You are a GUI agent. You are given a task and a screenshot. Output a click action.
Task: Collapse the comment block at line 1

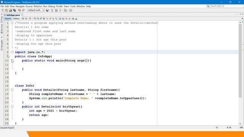pos(12,23)
